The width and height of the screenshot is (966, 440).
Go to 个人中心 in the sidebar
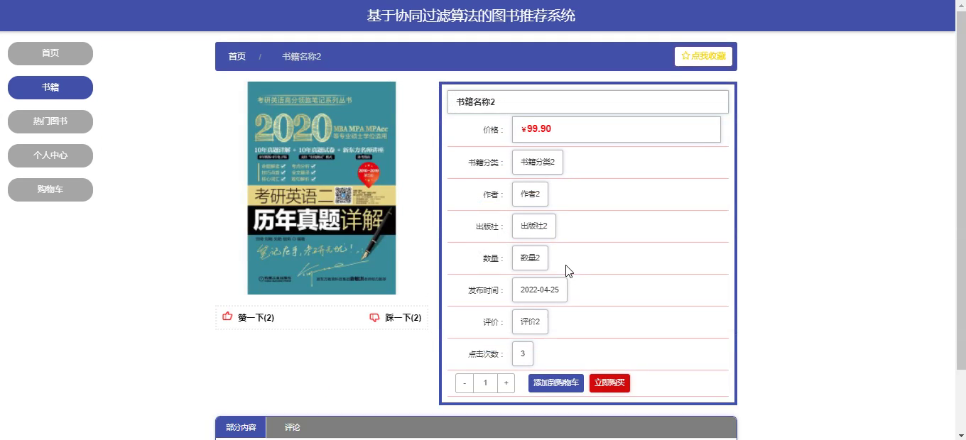[50, 155]
